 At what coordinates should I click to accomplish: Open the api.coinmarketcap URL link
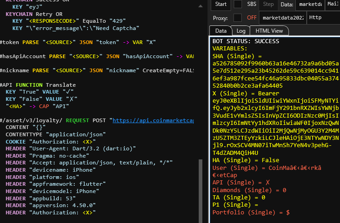(153, 120)
